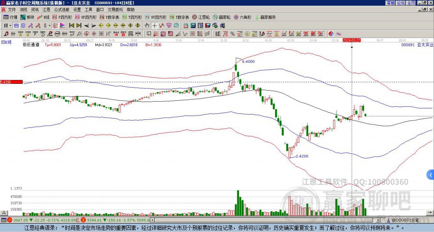Click the red fan lines tool
This screenshot has height=232, width=434.
pyautogui.click(x=156, y=34)
